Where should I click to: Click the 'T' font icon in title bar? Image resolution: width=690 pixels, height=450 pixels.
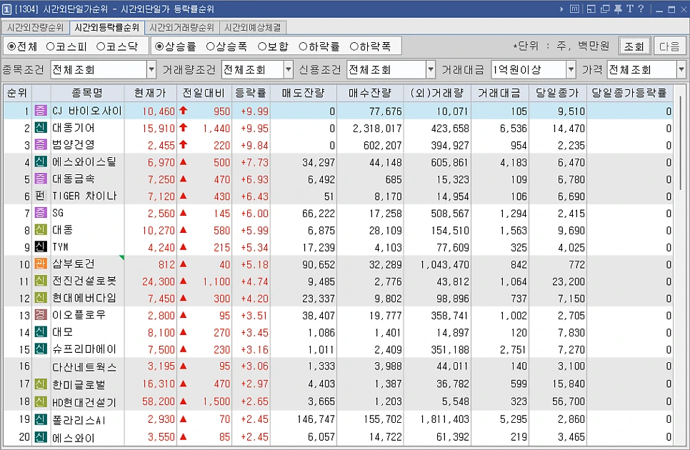pyautogui.click(x=630, y=9)
